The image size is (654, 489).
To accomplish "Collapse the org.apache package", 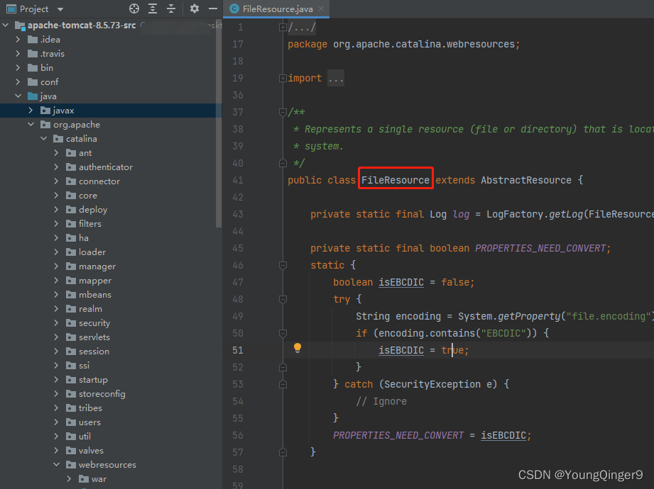I will point(31,125).
